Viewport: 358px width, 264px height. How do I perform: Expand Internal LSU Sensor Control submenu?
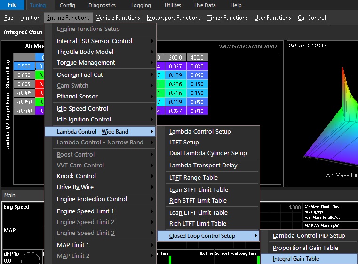[101, 41]
